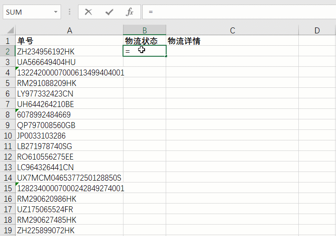Screen dimensions: 336x236
Task: Select cell RM290627485HK
Action: coord(69,220)
